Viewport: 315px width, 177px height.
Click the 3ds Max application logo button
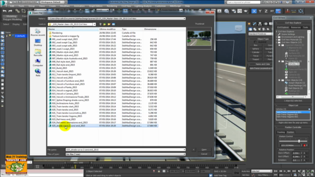click(3, 3)
